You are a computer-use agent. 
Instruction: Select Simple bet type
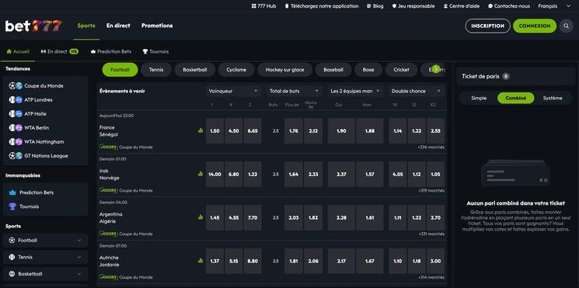(479, 99)
